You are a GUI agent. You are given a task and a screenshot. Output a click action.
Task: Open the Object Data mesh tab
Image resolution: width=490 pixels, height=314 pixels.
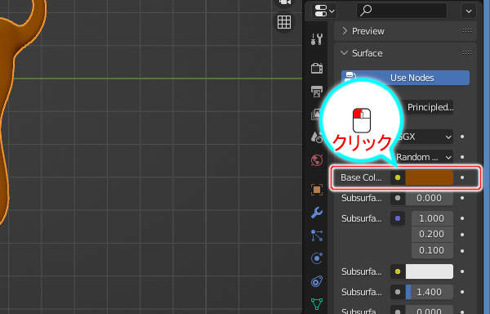coord(317,303)
